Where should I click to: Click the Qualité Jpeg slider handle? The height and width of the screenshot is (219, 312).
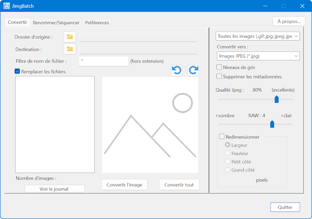277,99
